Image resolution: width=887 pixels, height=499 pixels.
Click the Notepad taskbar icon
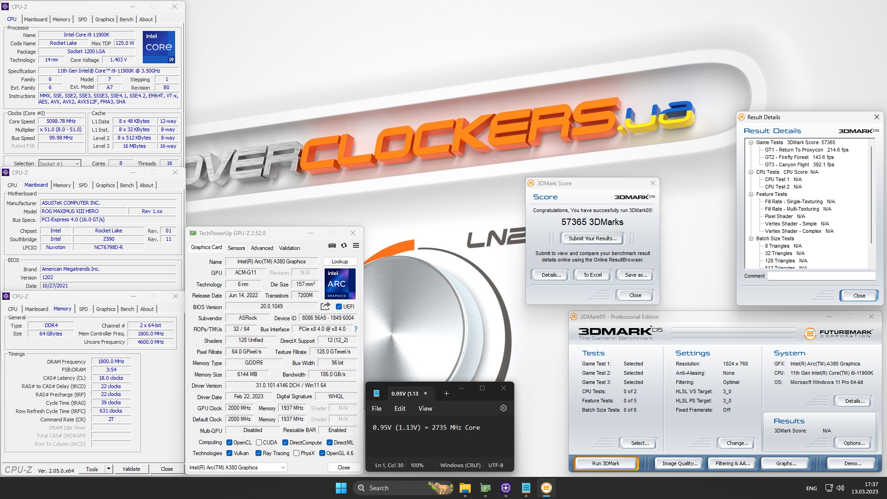coord(526,488)
